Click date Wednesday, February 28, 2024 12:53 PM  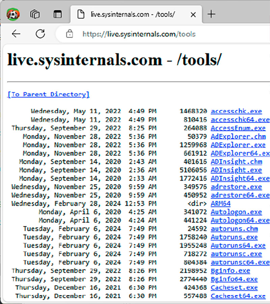click(x=84, y=204)
